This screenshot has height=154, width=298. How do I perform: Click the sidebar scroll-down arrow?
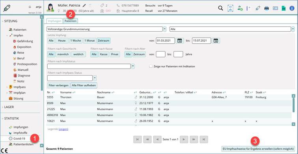(42, 146)
